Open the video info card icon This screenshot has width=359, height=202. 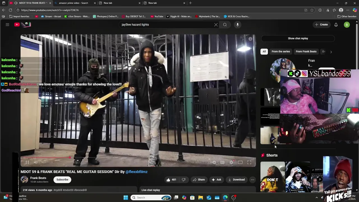(250, 39)
